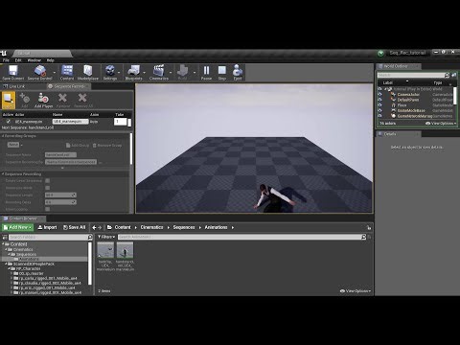This screenshot has width=460, height=345.
Task: Click the asset search magnifier icon
Action: 363,237
